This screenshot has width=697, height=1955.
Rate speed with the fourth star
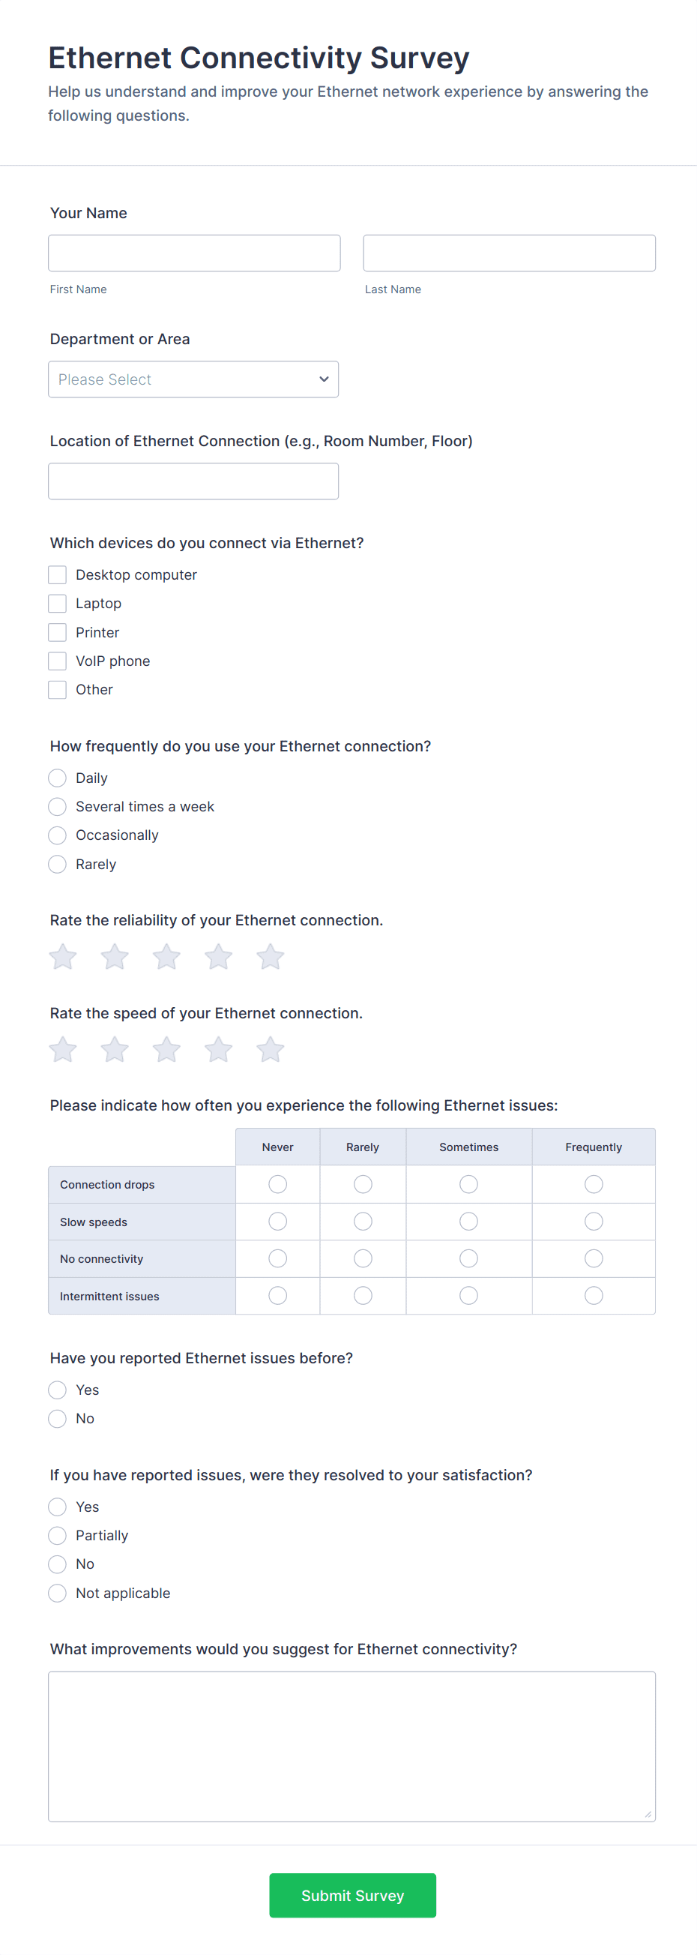(x=218, y=1051)
